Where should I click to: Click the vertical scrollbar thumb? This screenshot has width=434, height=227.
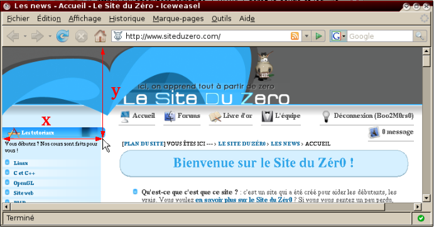[426, 61]
